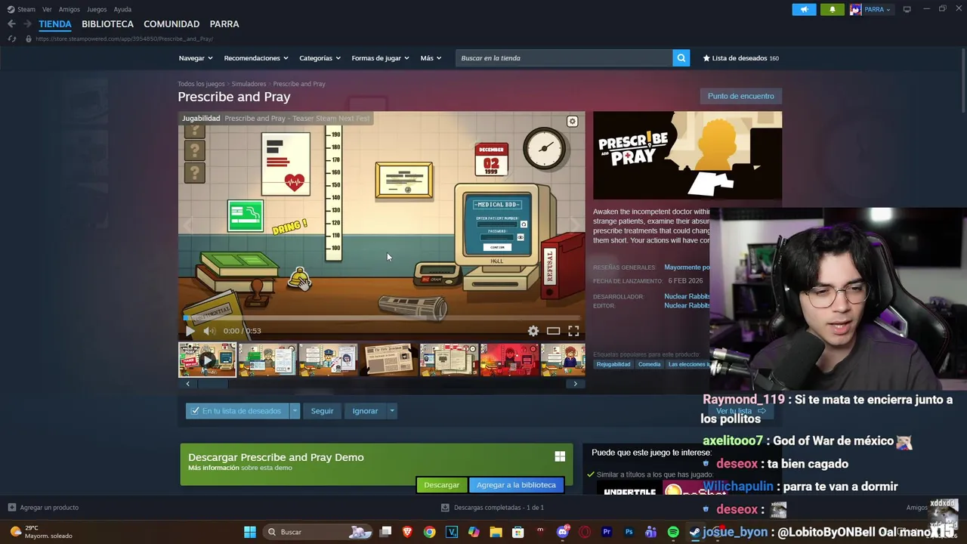This screenshot has height=544, width=967.
Task: Click the gear icon atop the video
Action: 572,121
